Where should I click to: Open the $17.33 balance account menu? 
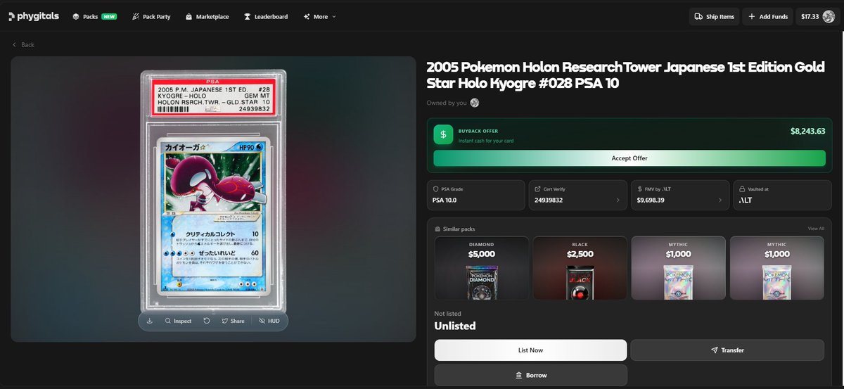(817, 16)
